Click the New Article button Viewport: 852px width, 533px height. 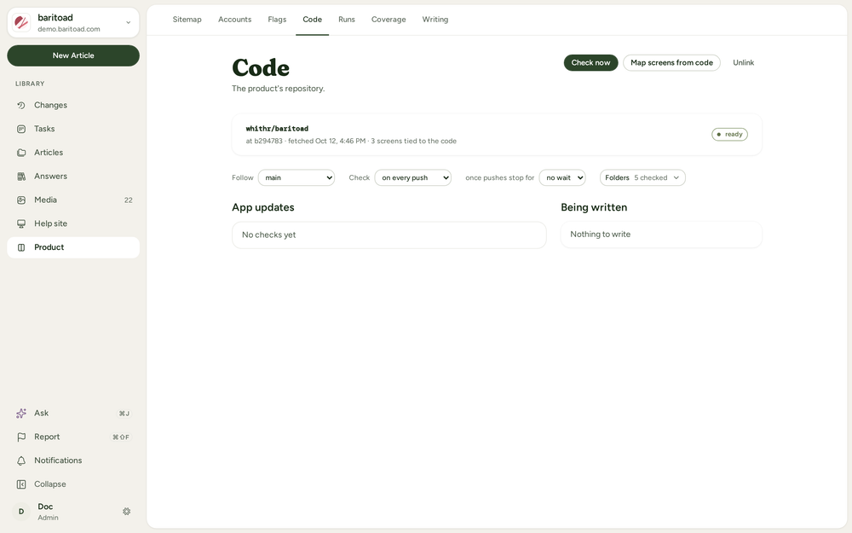pyautogui.click(x=73, y=55)
